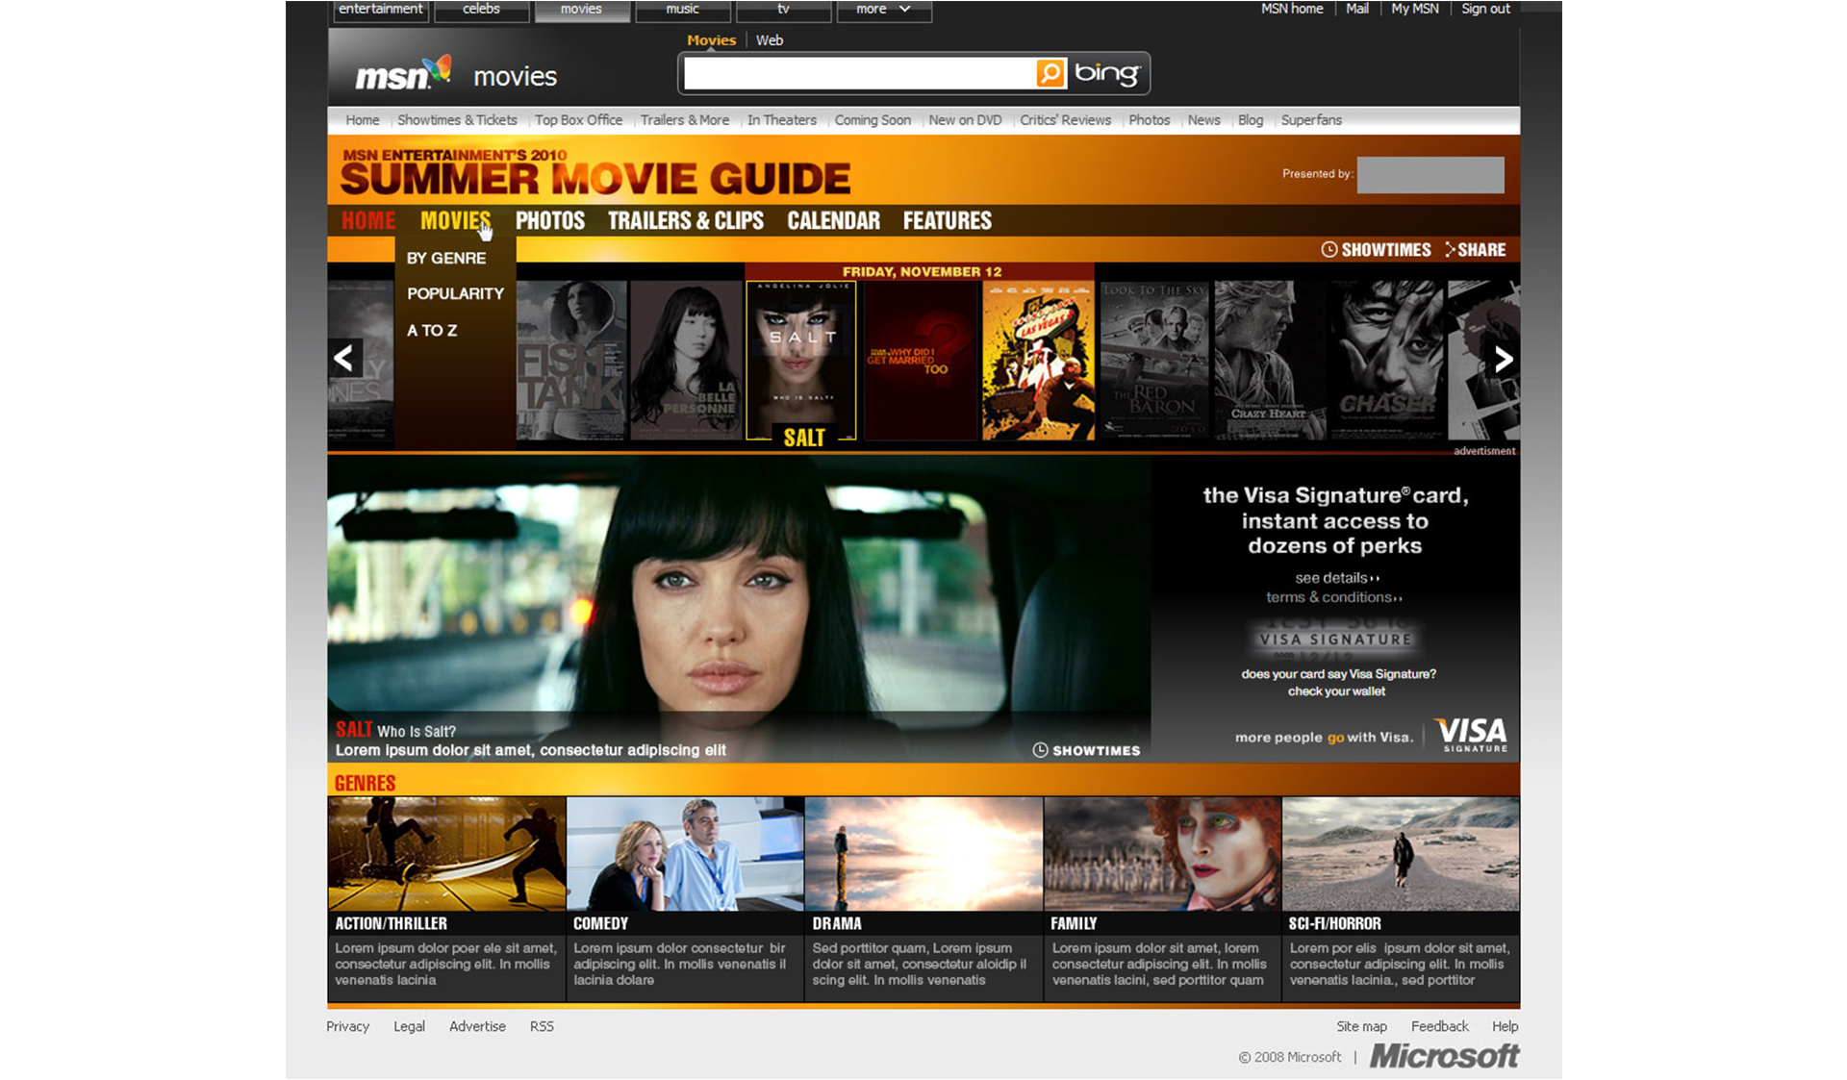Click Feedback in the footer
The height and width of the screenshot is (1080, 1847).
click(1439, 1027)
